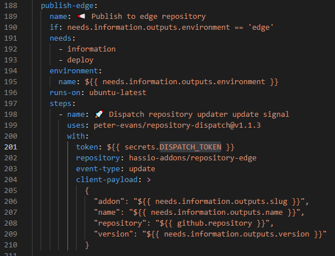The height and width of the screenshot is (256, 335).
Task: Click the peter-evans/repository-dispatch@v1.1.3 action reference
Action: coord(177,125)
